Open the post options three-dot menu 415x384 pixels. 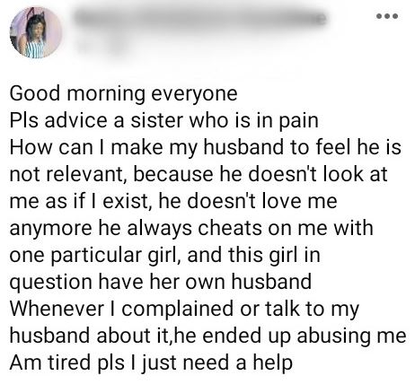pyautogui.click(x=387, y=16)
